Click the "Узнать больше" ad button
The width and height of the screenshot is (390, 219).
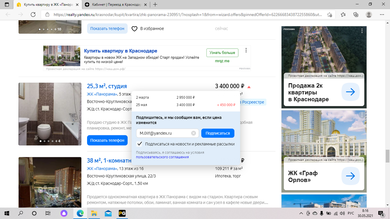pos(222,53)
